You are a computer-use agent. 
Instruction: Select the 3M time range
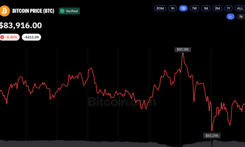coord(217,8)
